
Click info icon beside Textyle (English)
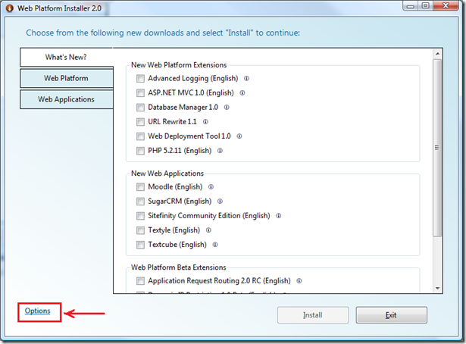pos(208,230)
